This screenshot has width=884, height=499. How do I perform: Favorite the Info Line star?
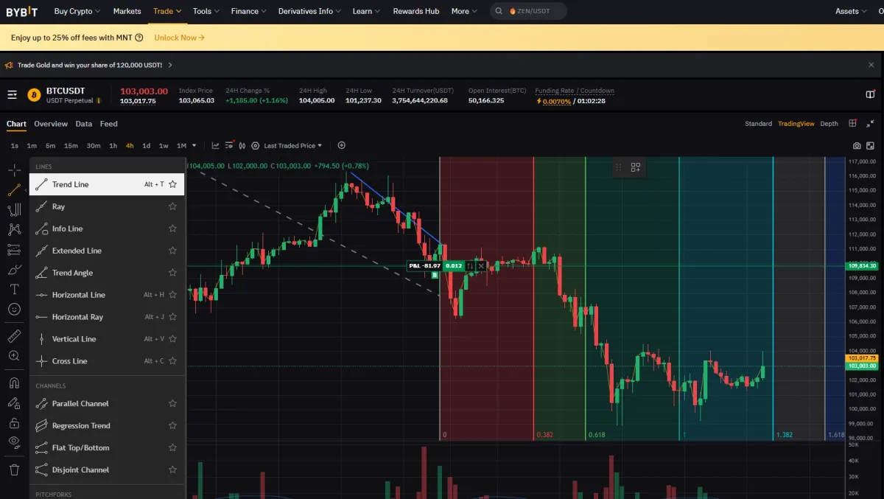tap(172, 228)
